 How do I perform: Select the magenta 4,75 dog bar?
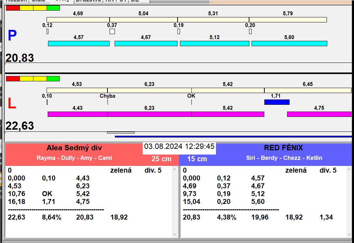point(319,114)
